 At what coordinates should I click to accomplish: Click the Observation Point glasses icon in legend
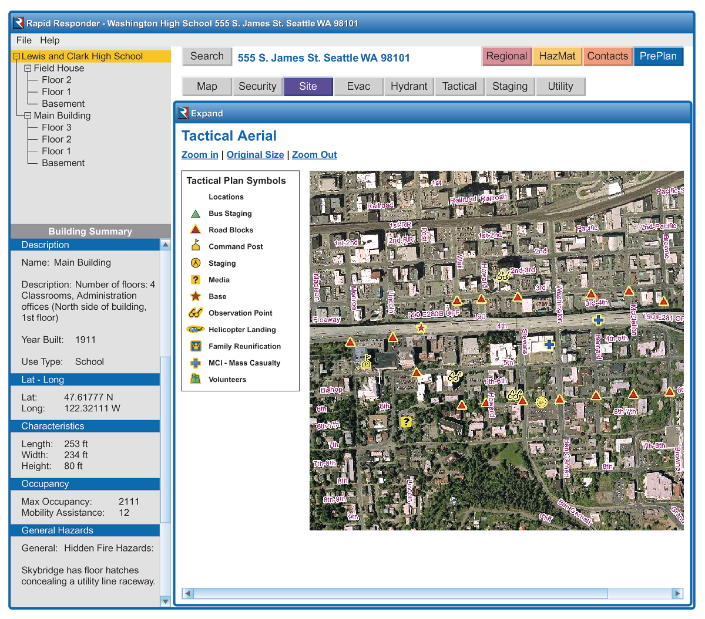196,313
